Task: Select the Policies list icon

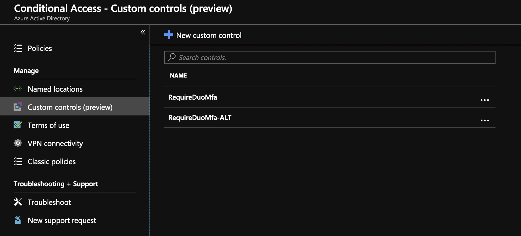Action: 18,48
